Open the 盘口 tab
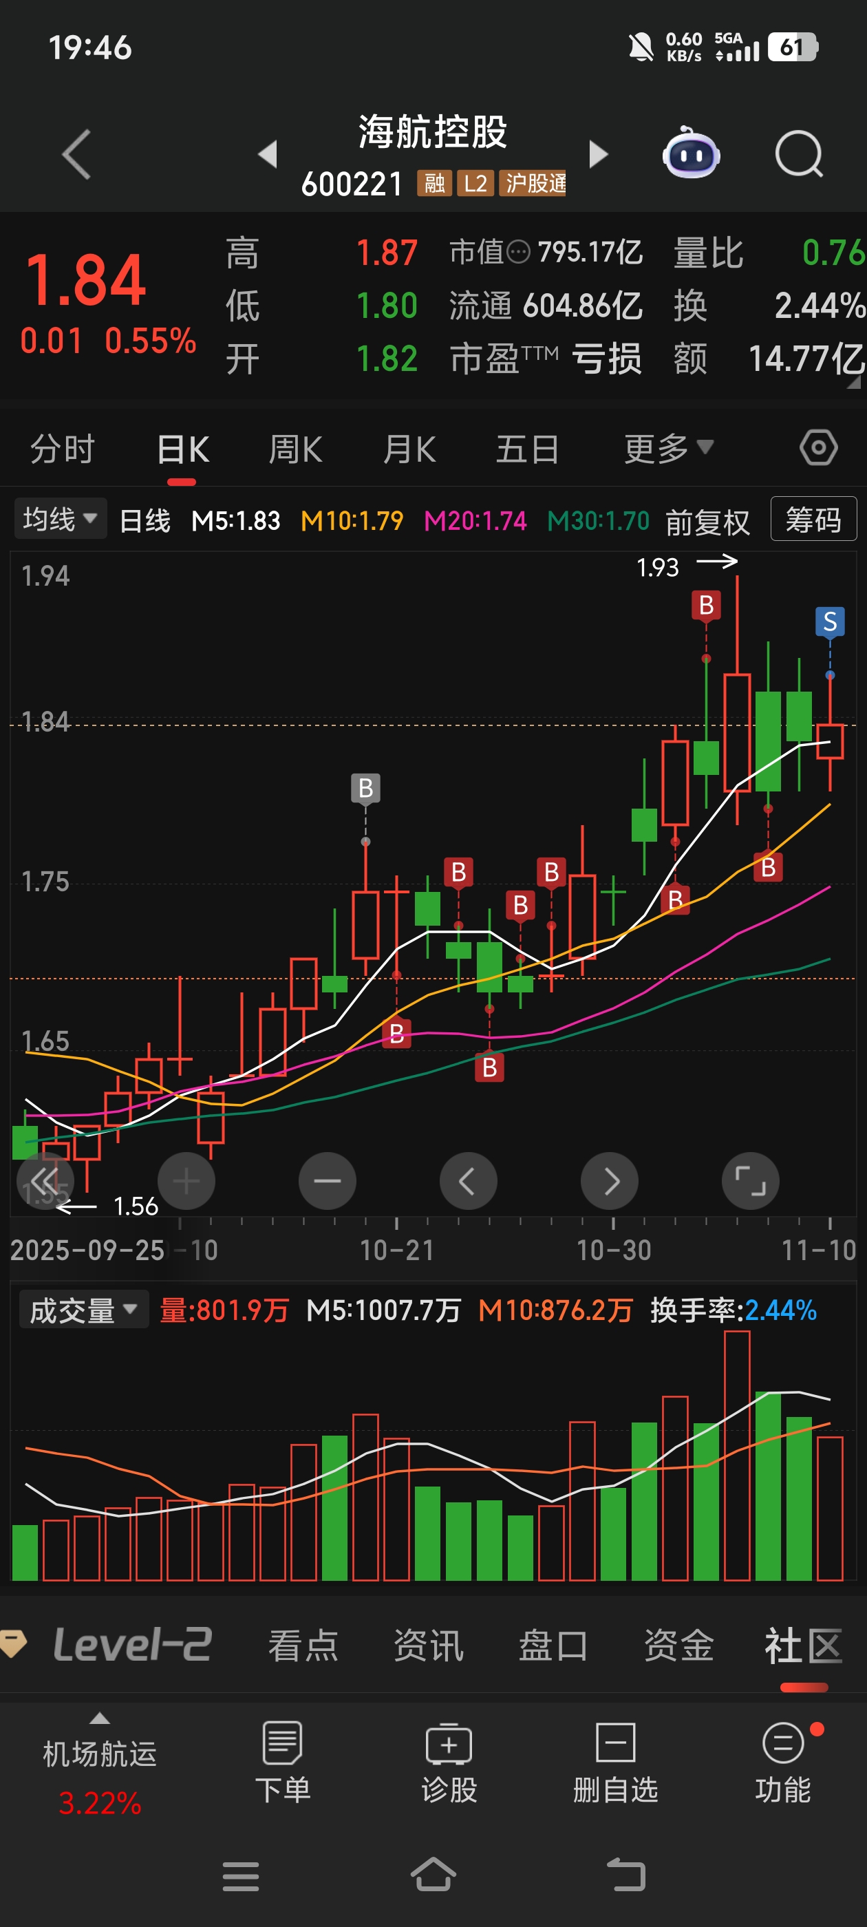Screen dimensions: 867x1927 tap(553, 1646)
